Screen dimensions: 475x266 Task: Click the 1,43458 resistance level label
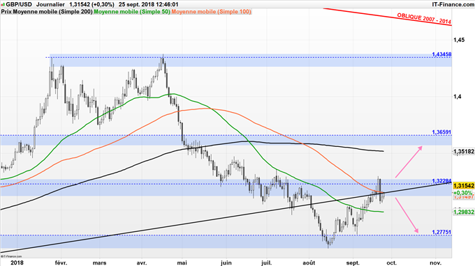[441, 54]
